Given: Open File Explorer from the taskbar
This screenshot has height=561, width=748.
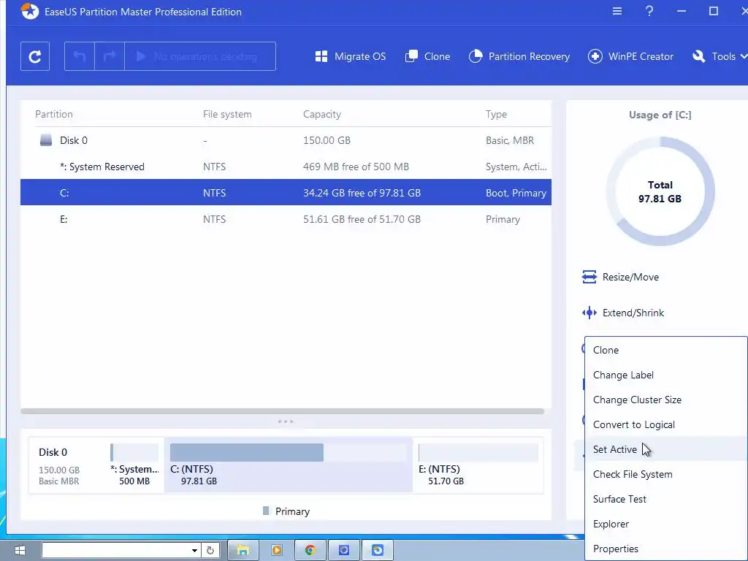Looking at the screenshot, I should click(x=243, y=550).
